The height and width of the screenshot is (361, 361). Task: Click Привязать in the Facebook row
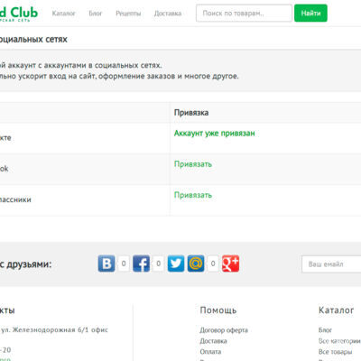193,164
